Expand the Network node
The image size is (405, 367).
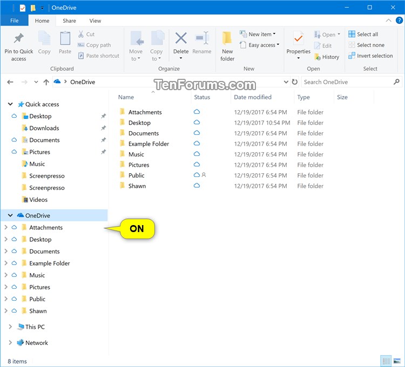(x=10, y=343)
